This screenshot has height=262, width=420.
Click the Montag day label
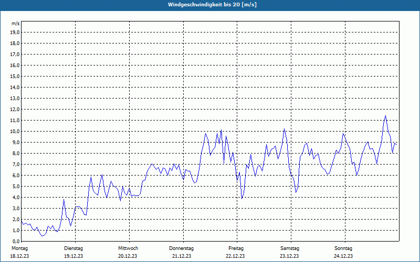click(x=19, y=248)
